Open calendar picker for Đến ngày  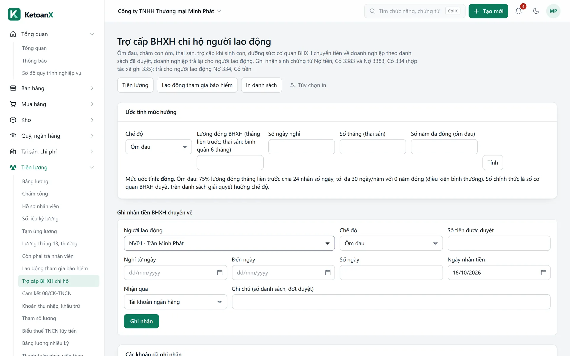click(x=328, y=273)
